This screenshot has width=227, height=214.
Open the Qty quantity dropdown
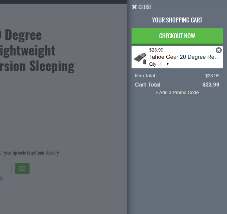coord(164,64)
